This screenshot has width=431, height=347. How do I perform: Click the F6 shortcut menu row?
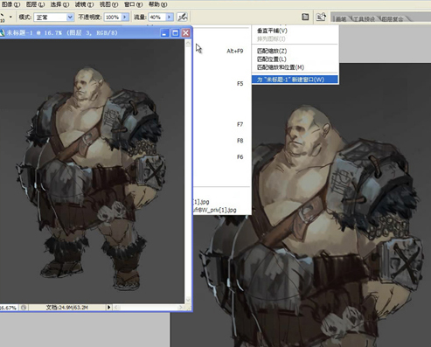click(222, 157)
